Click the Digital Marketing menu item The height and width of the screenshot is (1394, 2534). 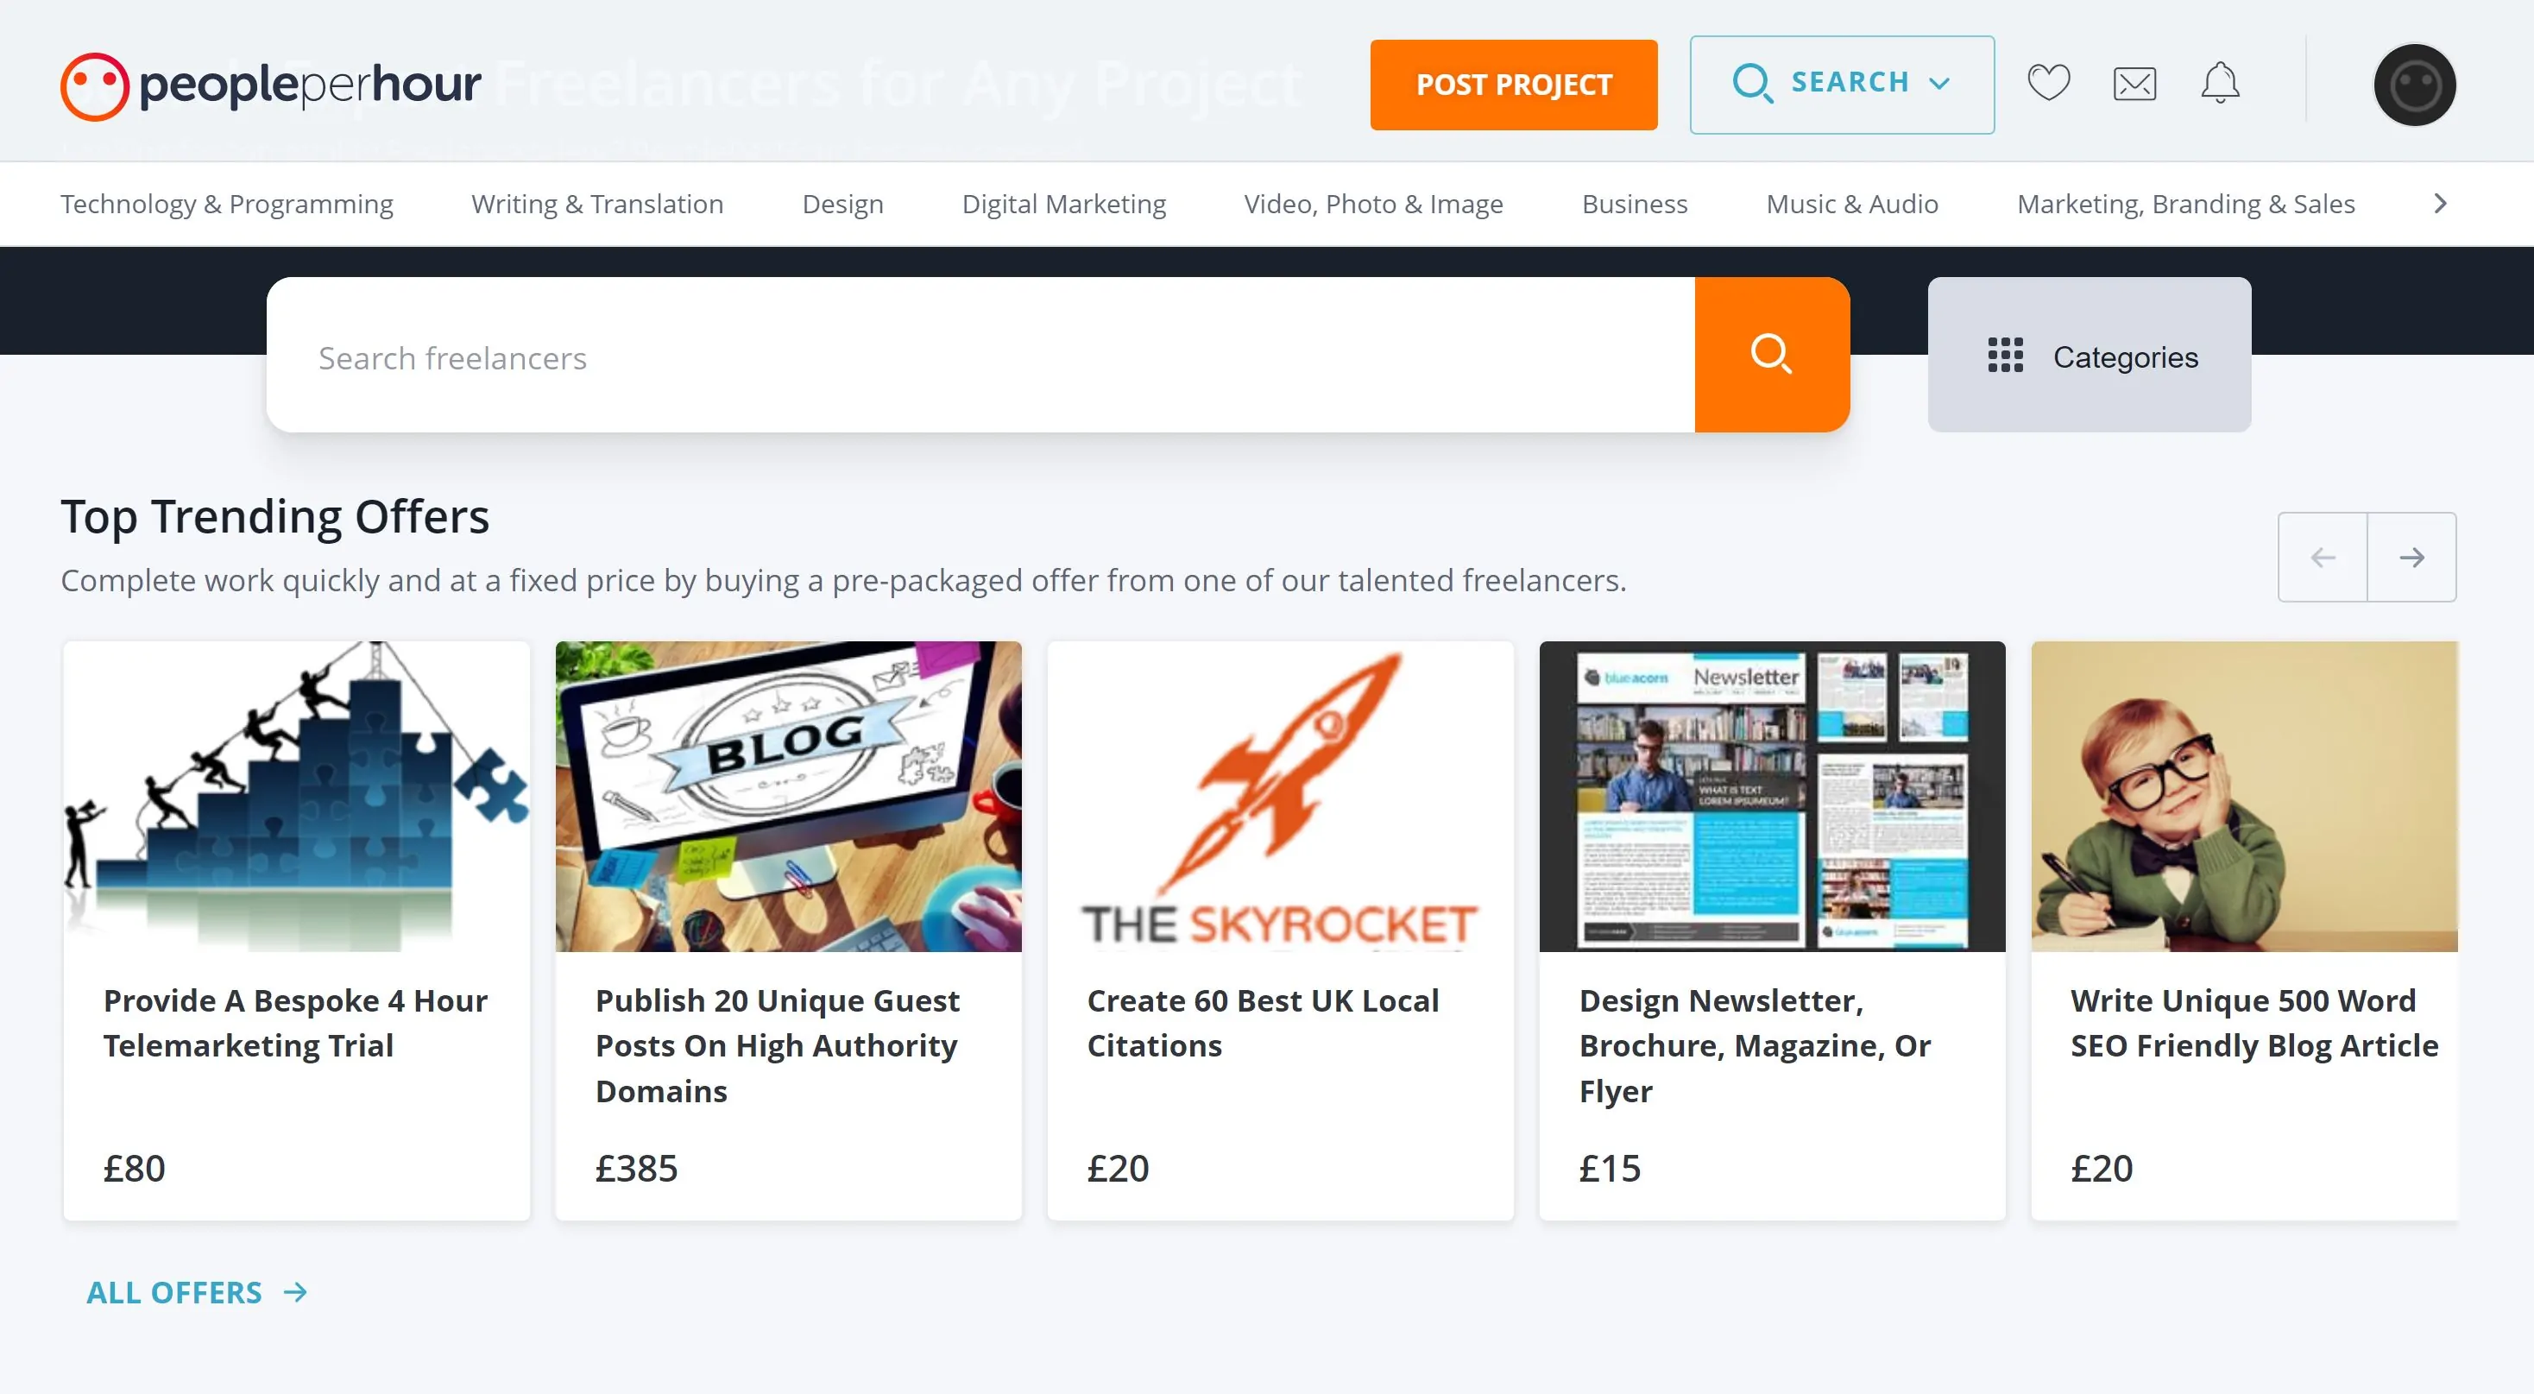click(x=1063, y=203)
